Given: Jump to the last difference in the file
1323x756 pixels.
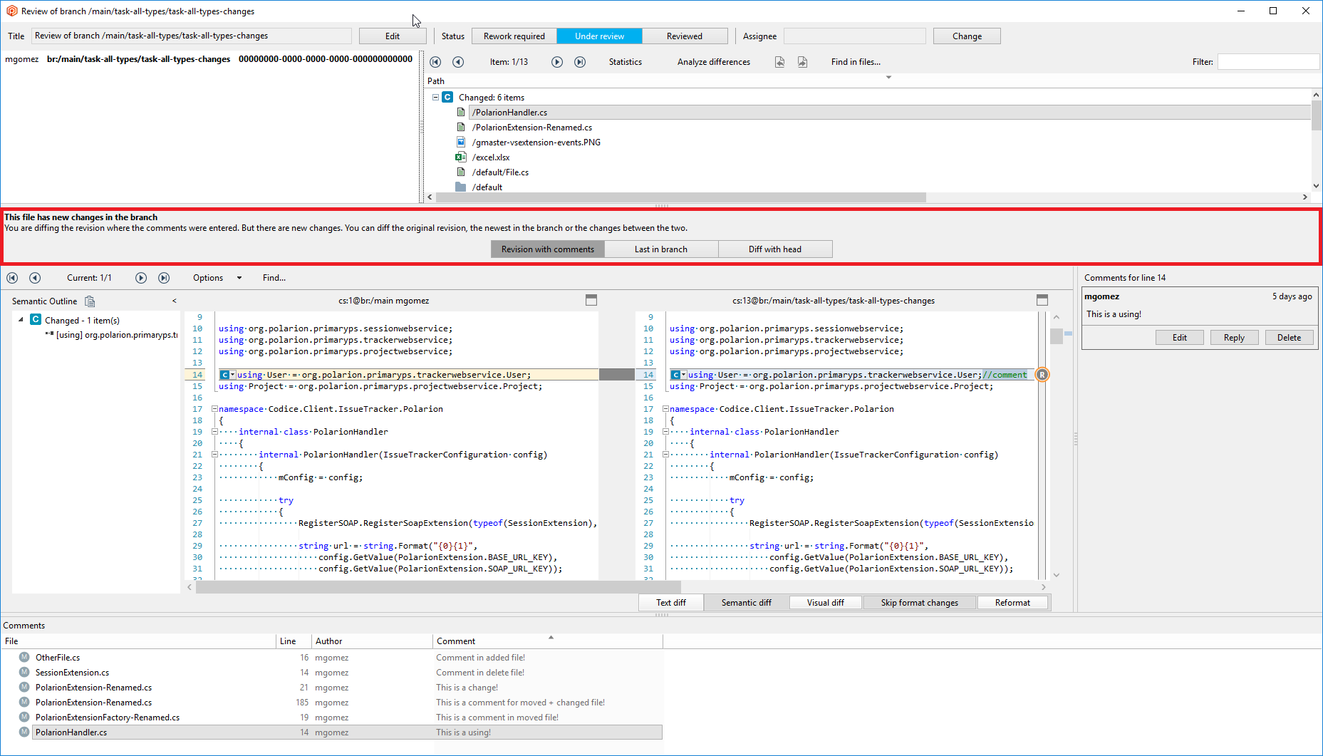Looking at the screenshot, I should (x=164, y=278).
